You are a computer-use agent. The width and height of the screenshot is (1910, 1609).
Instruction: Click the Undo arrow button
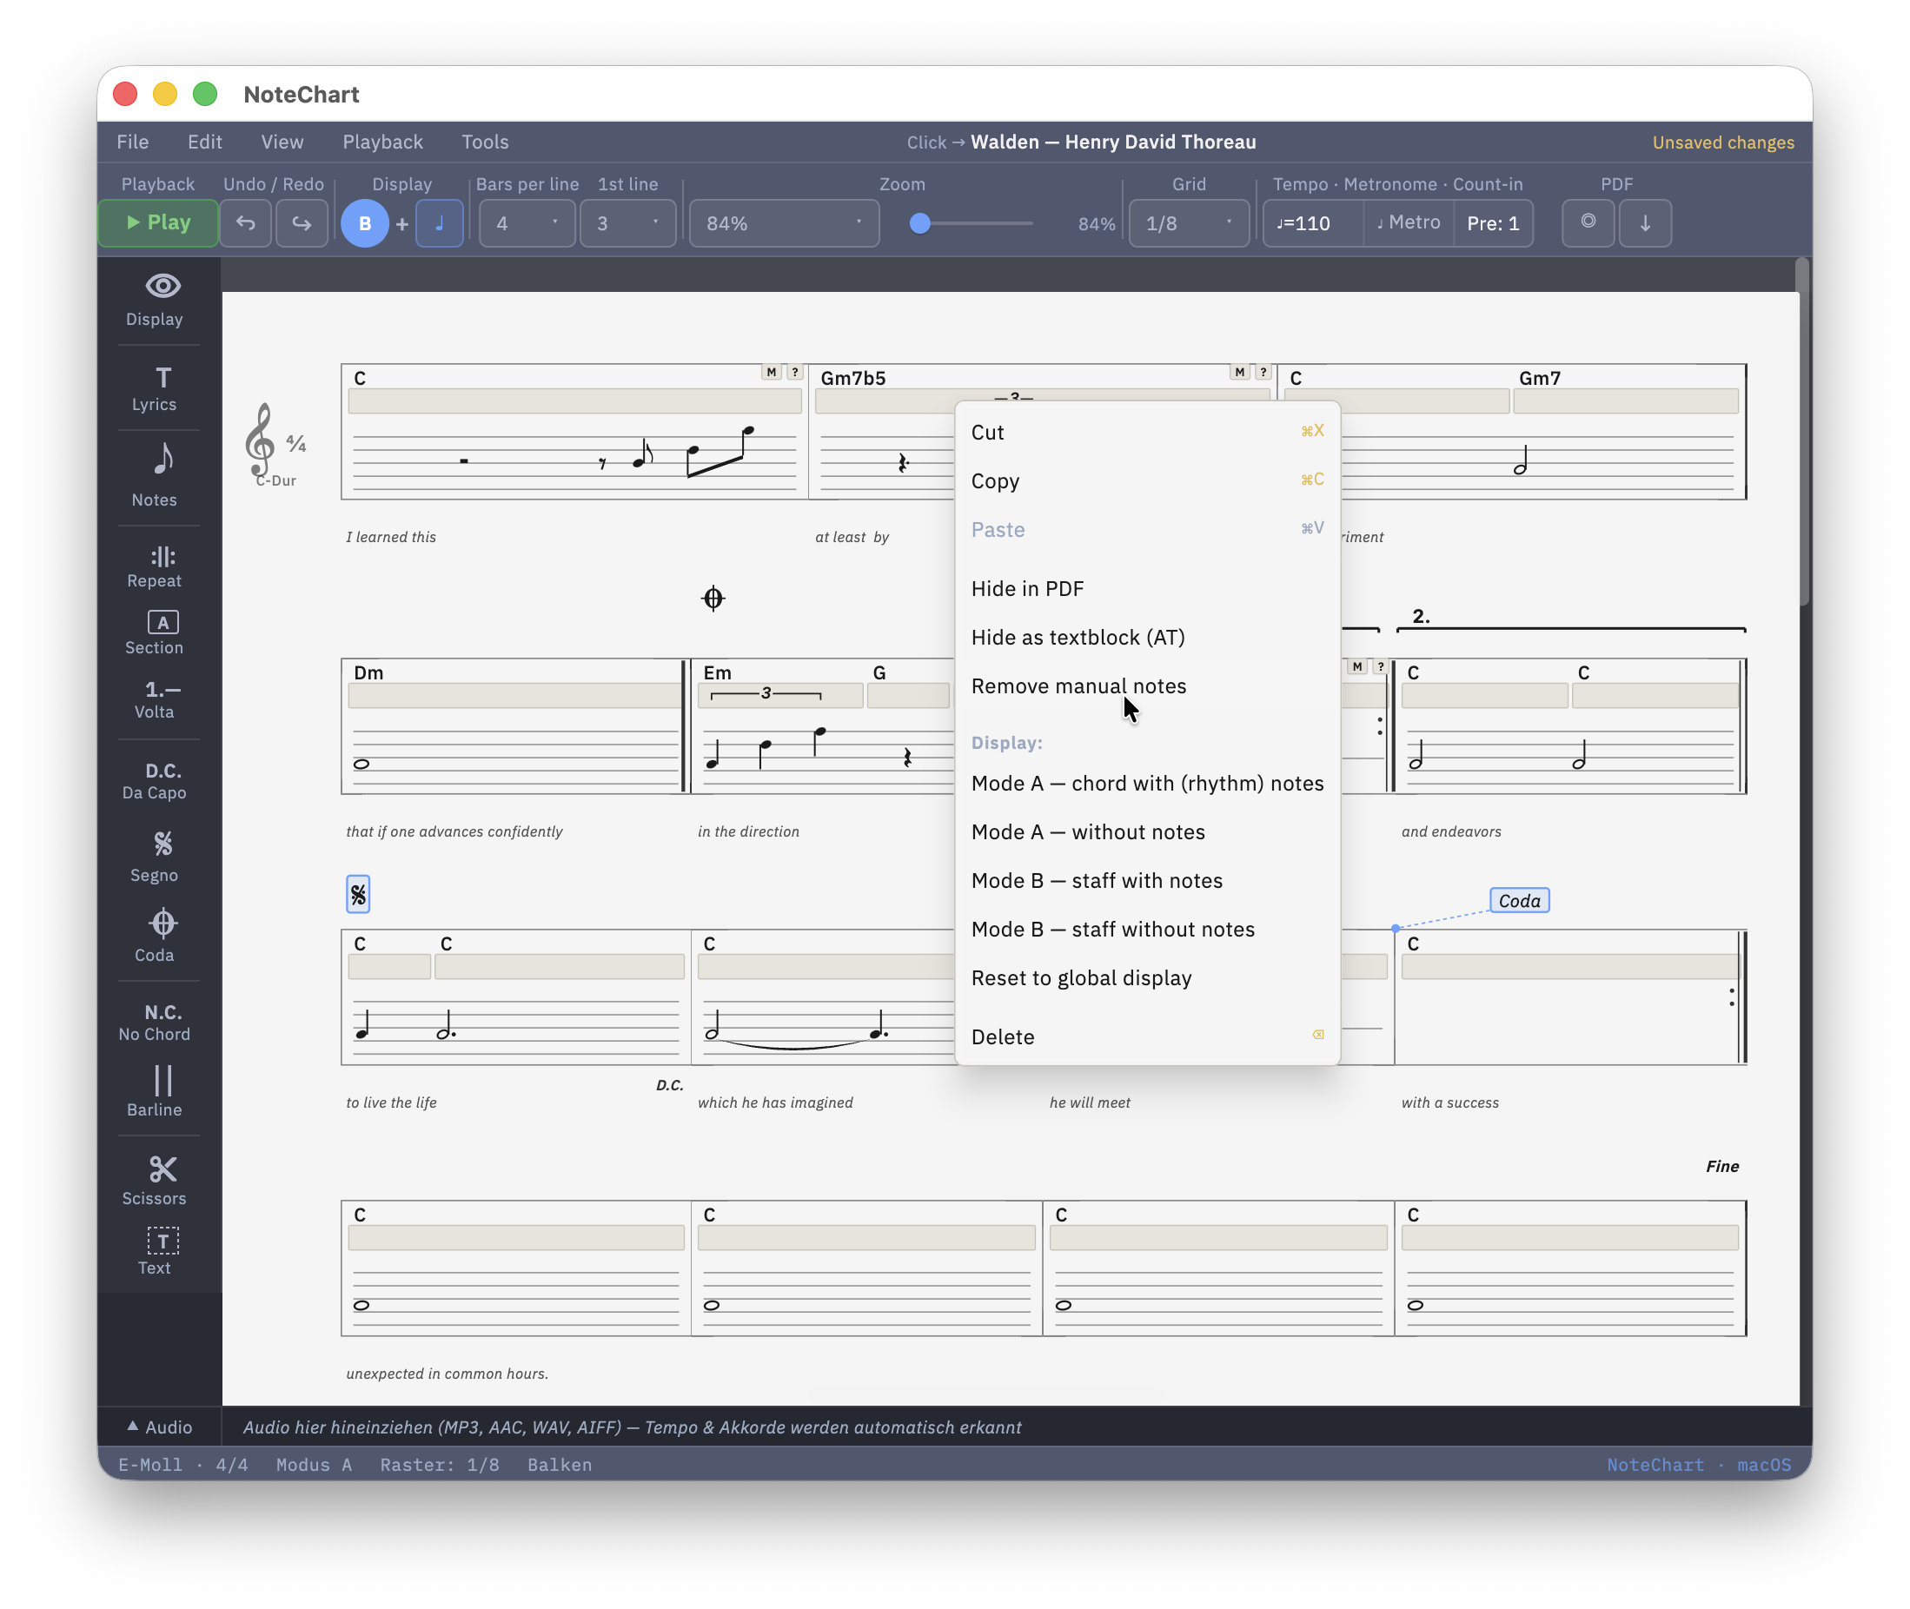coord(245,223)
